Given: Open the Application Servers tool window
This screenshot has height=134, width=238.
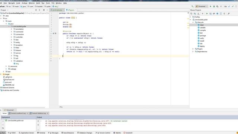Looking at the screenshot, I should pos(26,133).
